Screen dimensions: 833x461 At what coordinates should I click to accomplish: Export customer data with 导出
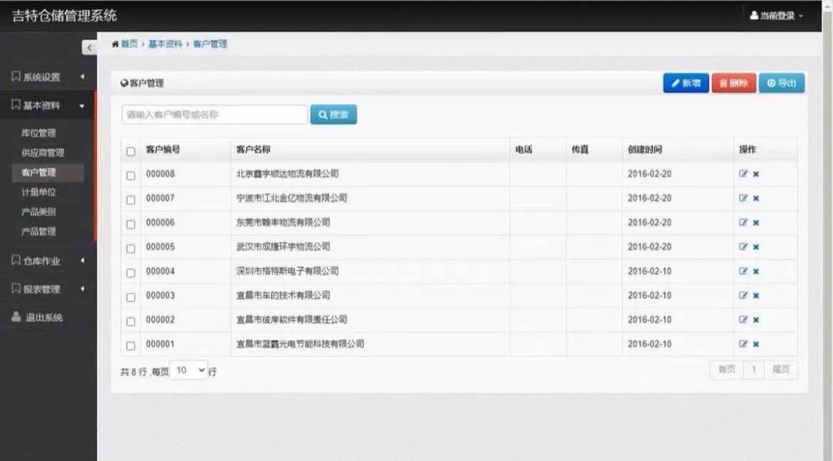pyautogui.click(x=782, y=83)
